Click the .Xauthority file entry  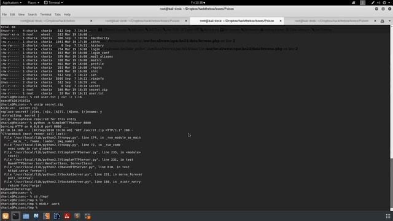click(x=99, y=38)
